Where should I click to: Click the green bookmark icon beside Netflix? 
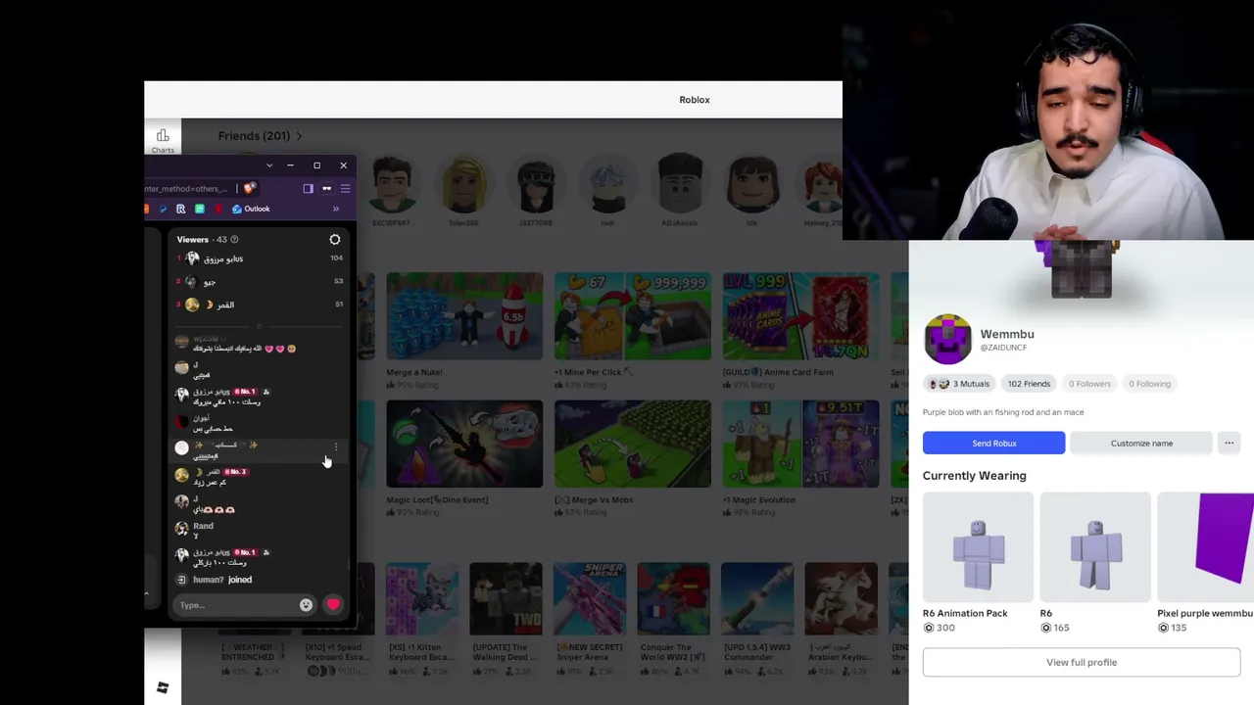[x=199, y=209]
